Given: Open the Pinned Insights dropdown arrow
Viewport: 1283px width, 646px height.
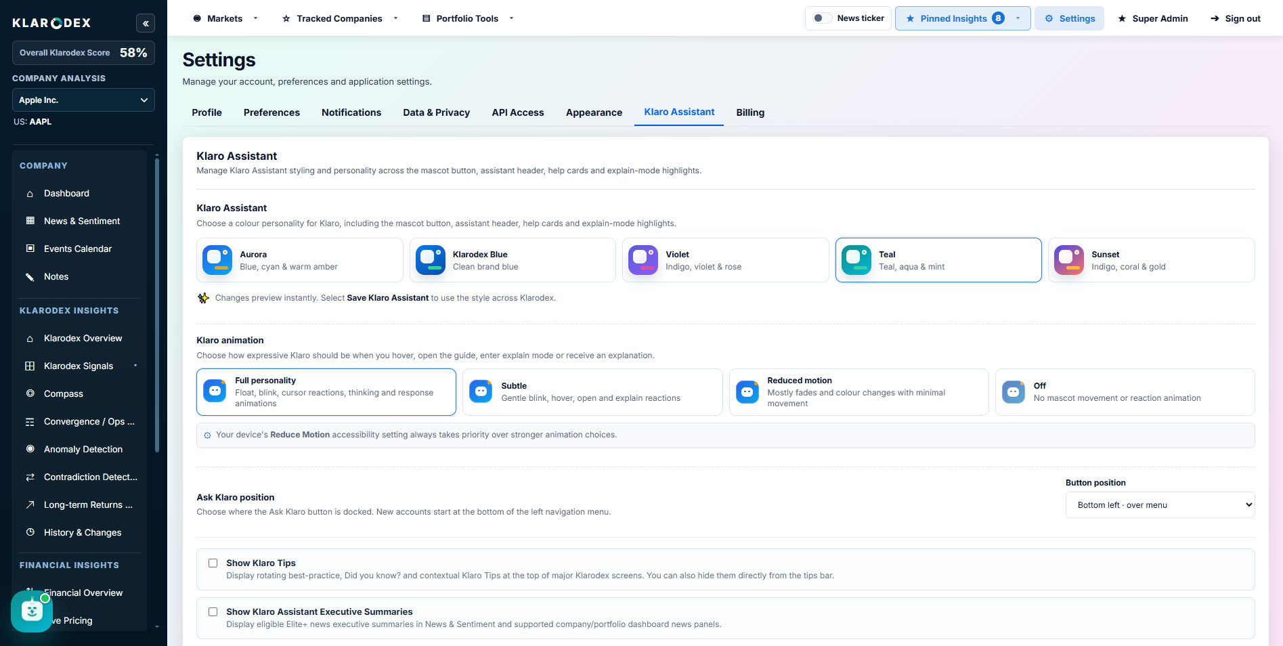Looking at the screenshot, I should point(1018,18).
